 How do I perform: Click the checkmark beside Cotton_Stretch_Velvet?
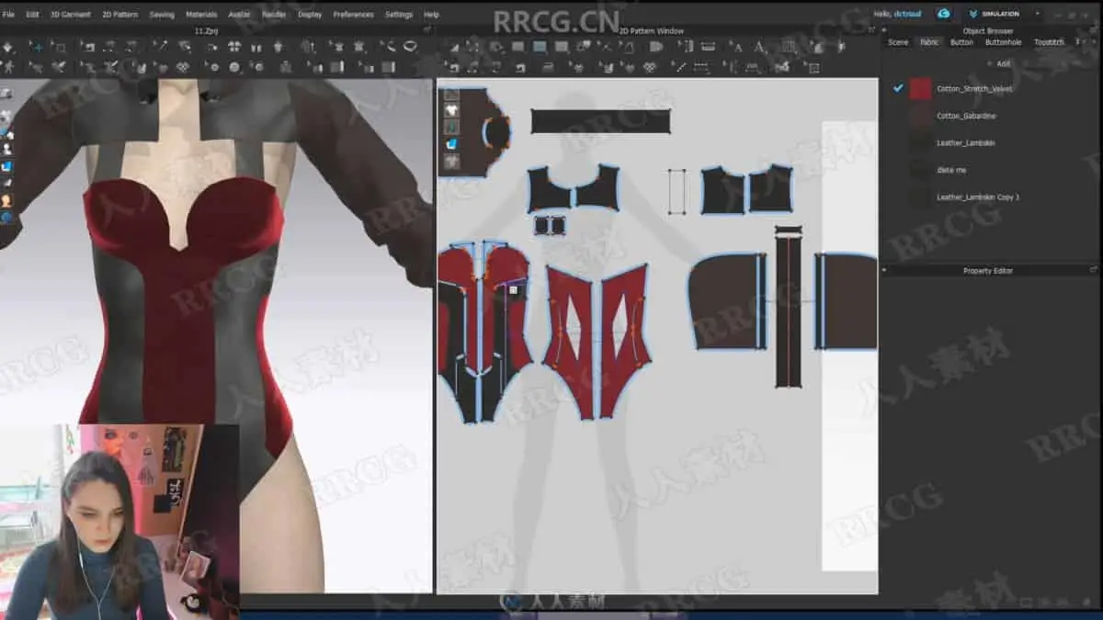[x=898, y=88]
